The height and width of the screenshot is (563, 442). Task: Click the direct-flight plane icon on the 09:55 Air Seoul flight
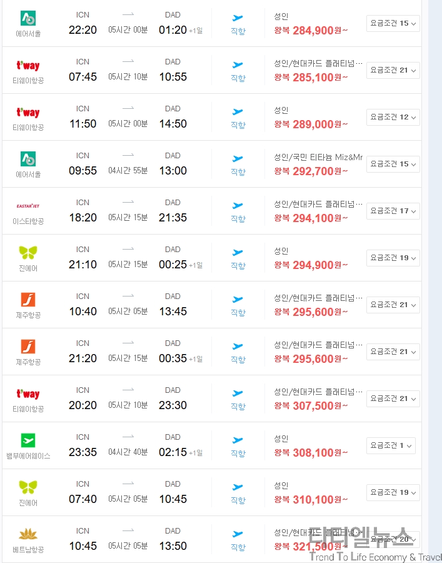pos(238,159)
